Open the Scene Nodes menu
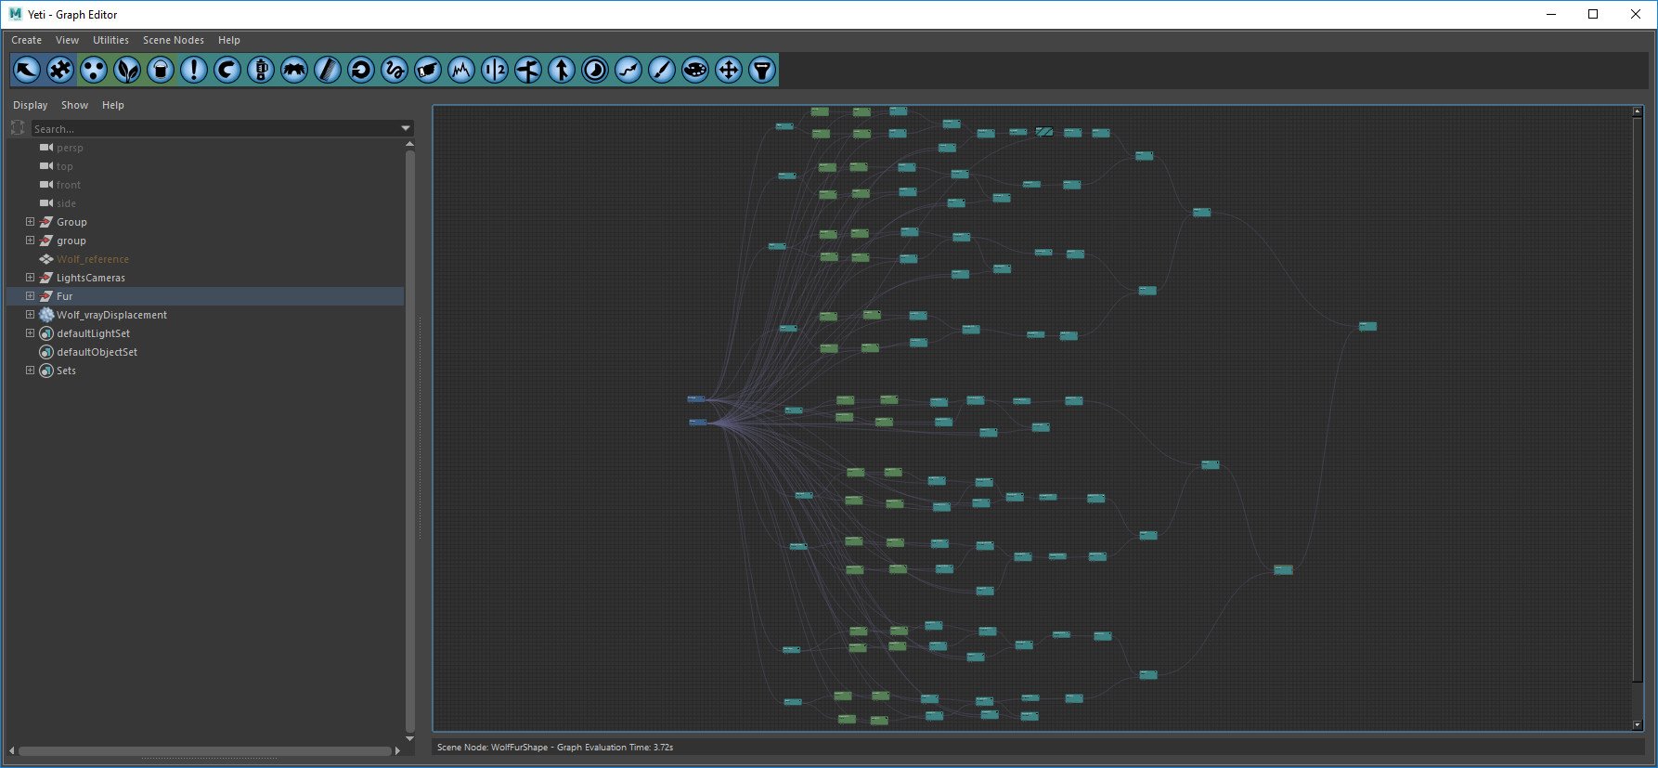1658x768 pixels. point(173,40)
